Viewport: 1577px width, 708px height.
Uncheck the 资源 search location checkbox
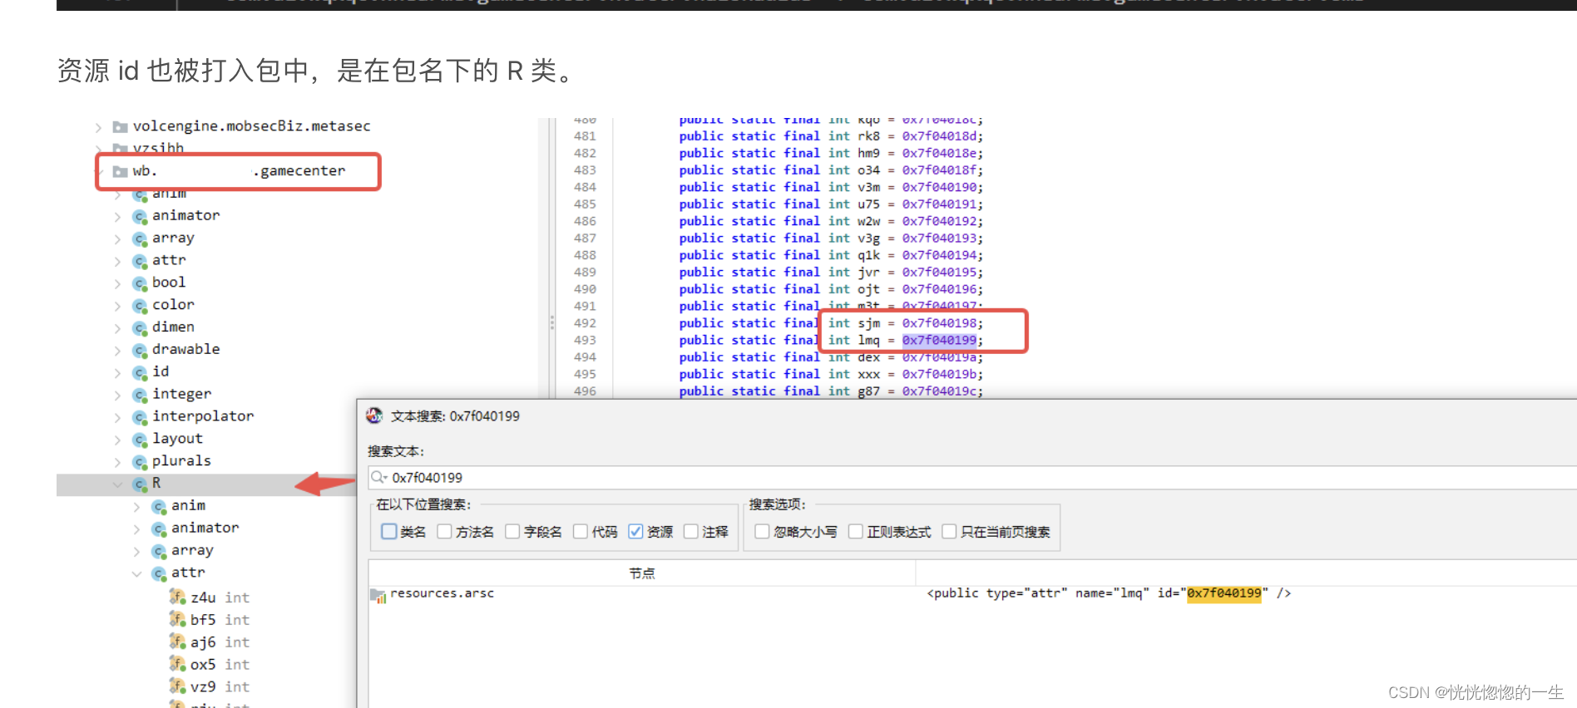(x=635, y=531)
